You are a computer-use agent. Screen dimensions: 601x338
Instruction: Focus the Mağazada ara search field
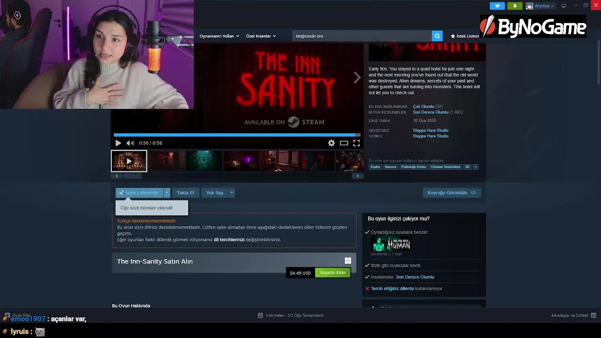[362, 36]
